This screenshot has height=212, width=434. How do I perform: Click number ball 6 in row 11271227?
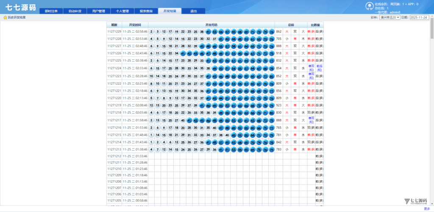(151, 46)
